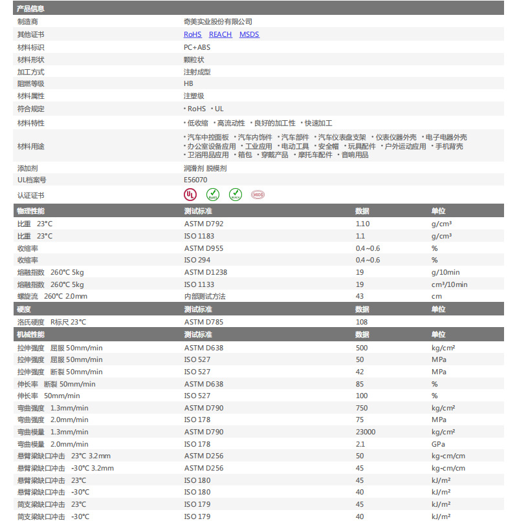Screen dimensions: 517x521
Task: Select the ISO 1133 melt index standard
Action: [x=199, y=285]
